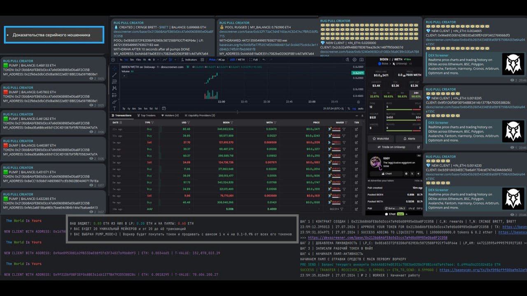Copy the pair address 0xFec...59c3
The width and height of the screenshot is (527, 296).
tap(395, 208)
